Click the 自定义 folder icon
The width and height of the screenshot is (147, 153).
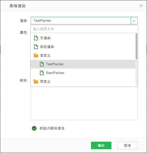(36, 55)
